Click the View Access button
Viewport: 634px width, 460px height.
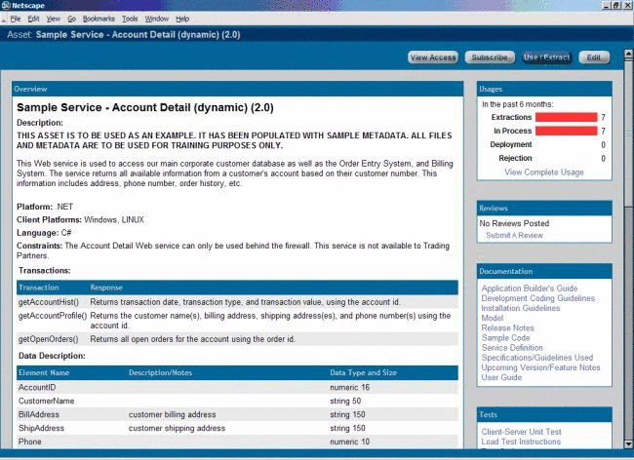point(433,57)
